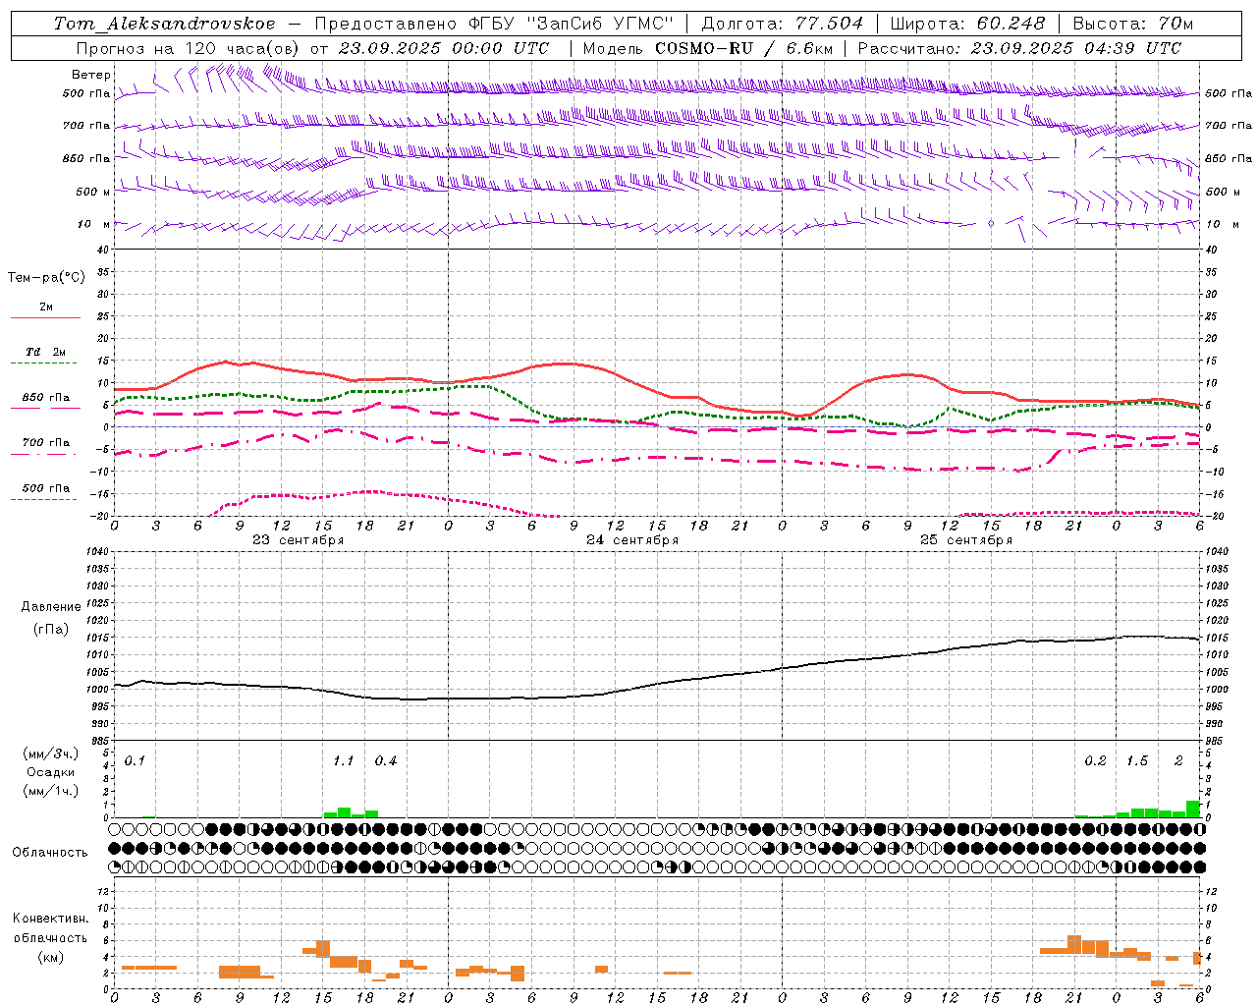Viewport: 1257px width, 1006px height.
Task: Click the '500 м' wind level label on left
Action: [93, 192]
